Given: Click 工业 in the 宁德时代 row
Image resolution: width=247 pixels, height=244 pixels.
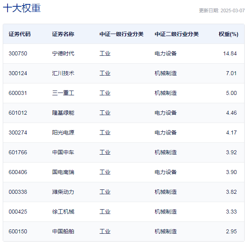Looking at the screenshot, I should (105, 53).
